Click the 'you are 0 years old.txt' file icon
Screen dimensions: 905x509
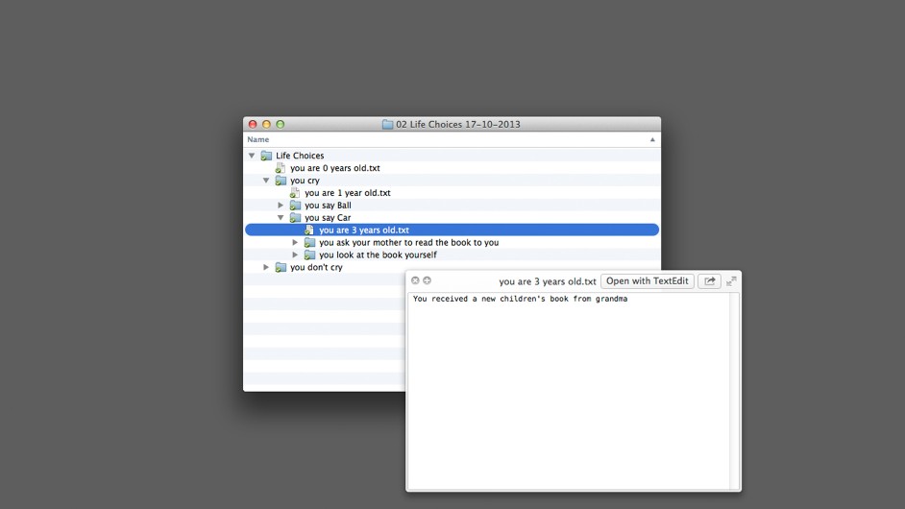(x=281, y=168)
